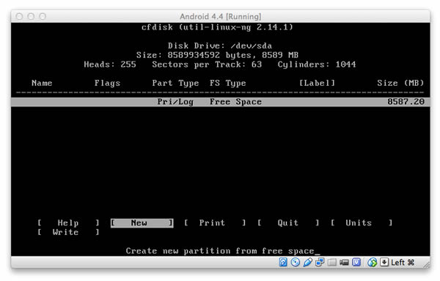Click the Create new partition hint text
The width and height of the screenshot is (440, 281).
coord(220,251)
